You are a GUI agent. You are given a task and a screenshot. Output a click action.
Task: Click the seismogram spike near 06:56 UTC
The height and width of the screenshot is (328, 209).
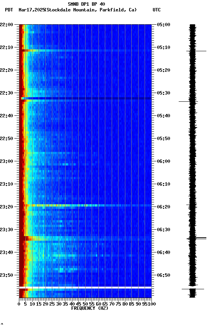193,289
